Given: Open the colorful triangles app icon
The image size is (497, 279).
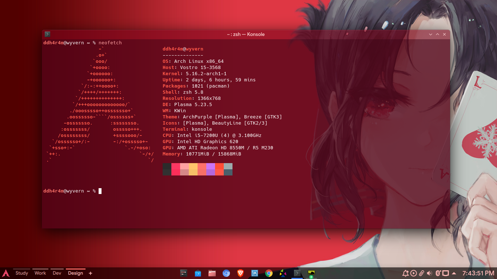Looking at the screenshot, I should [283, 273].
